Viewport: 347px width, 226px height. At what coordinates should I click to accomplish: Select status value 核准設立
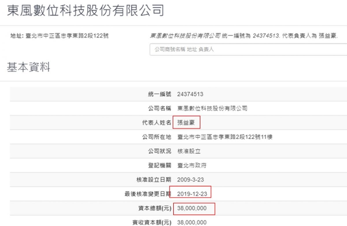189,151
